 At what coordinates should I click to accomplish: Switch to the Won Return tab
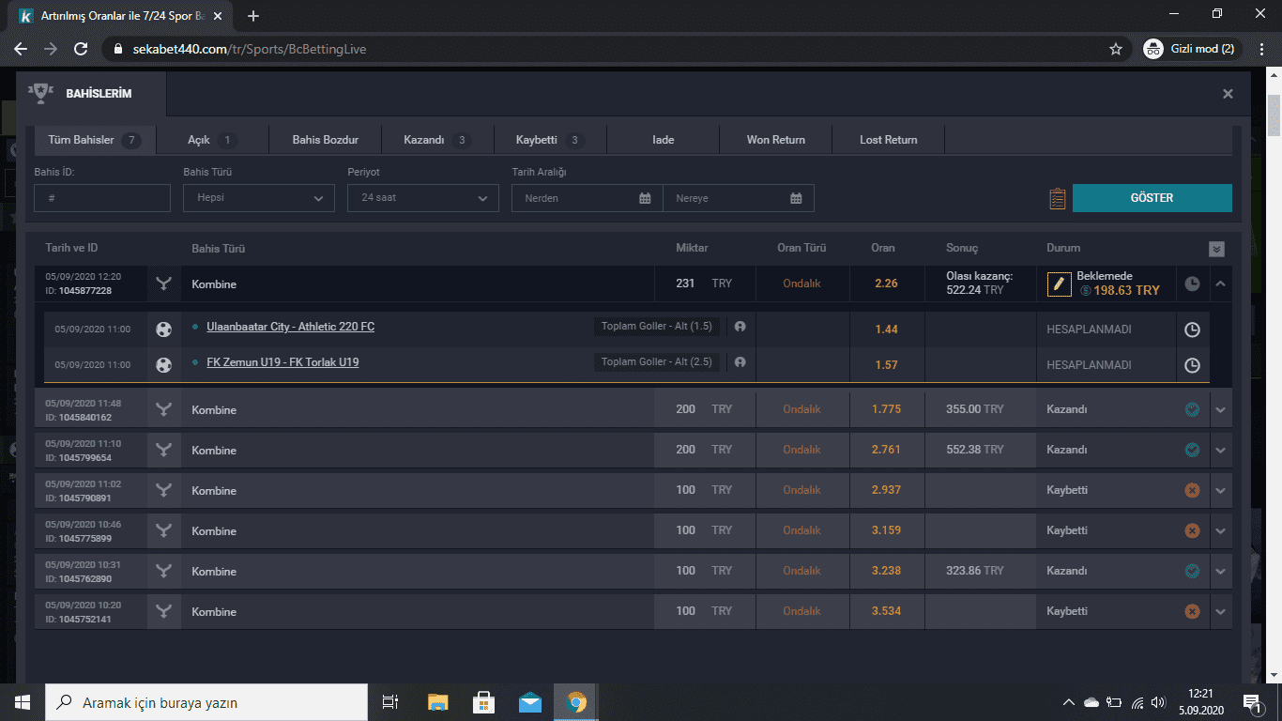coord(776,140)
